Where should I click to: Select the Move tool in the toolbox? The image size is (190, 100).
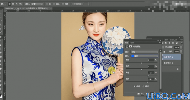pyautogui.click(x=1, y=13)
